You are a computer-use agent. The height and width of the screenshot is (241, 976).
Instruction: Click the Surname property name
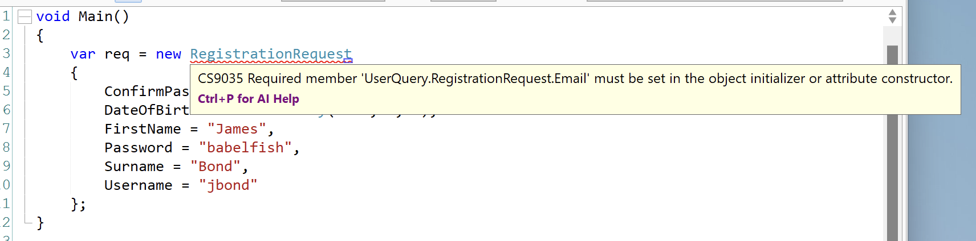click(x=134, y=167)
